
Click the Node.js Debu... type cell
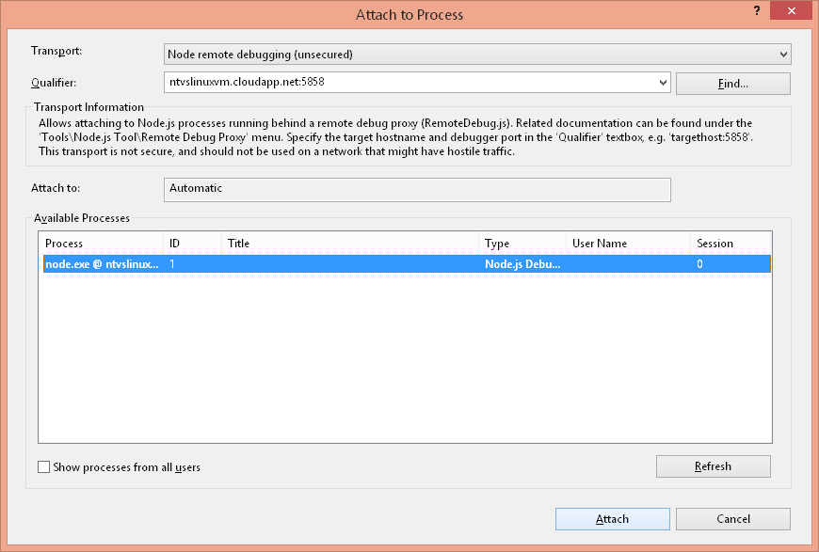pos(522,265)
